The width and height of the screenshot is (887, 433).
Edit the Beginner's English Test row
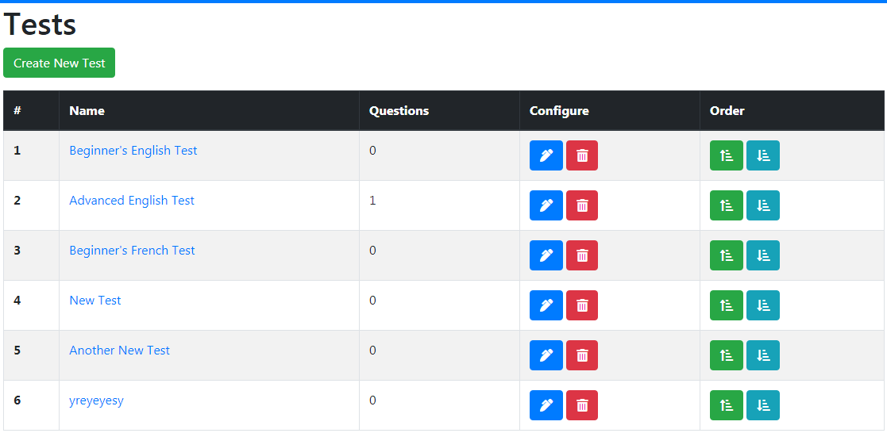pos(546,155)
